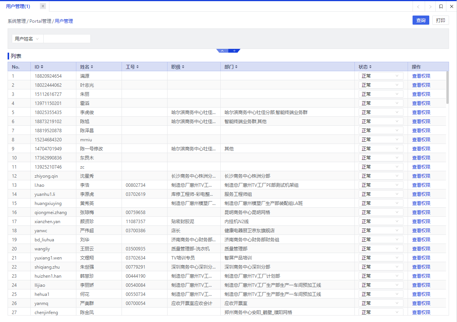This screenshot has width=457, height=322.
Task: Click the plus handle under filter panel
Action: tap(234, 51)
